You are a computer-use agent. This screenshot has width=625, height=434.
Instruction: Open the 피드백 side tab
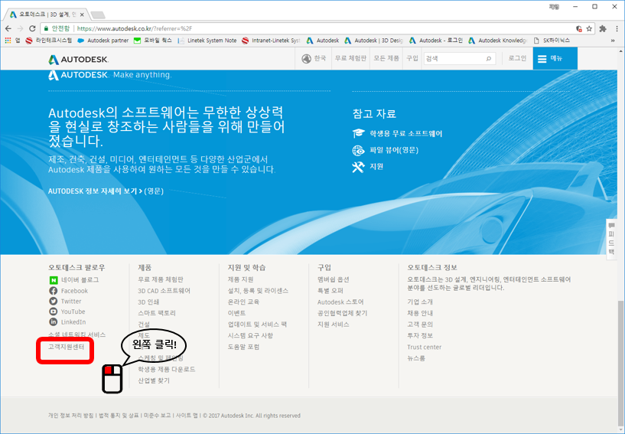pos(611,239)
